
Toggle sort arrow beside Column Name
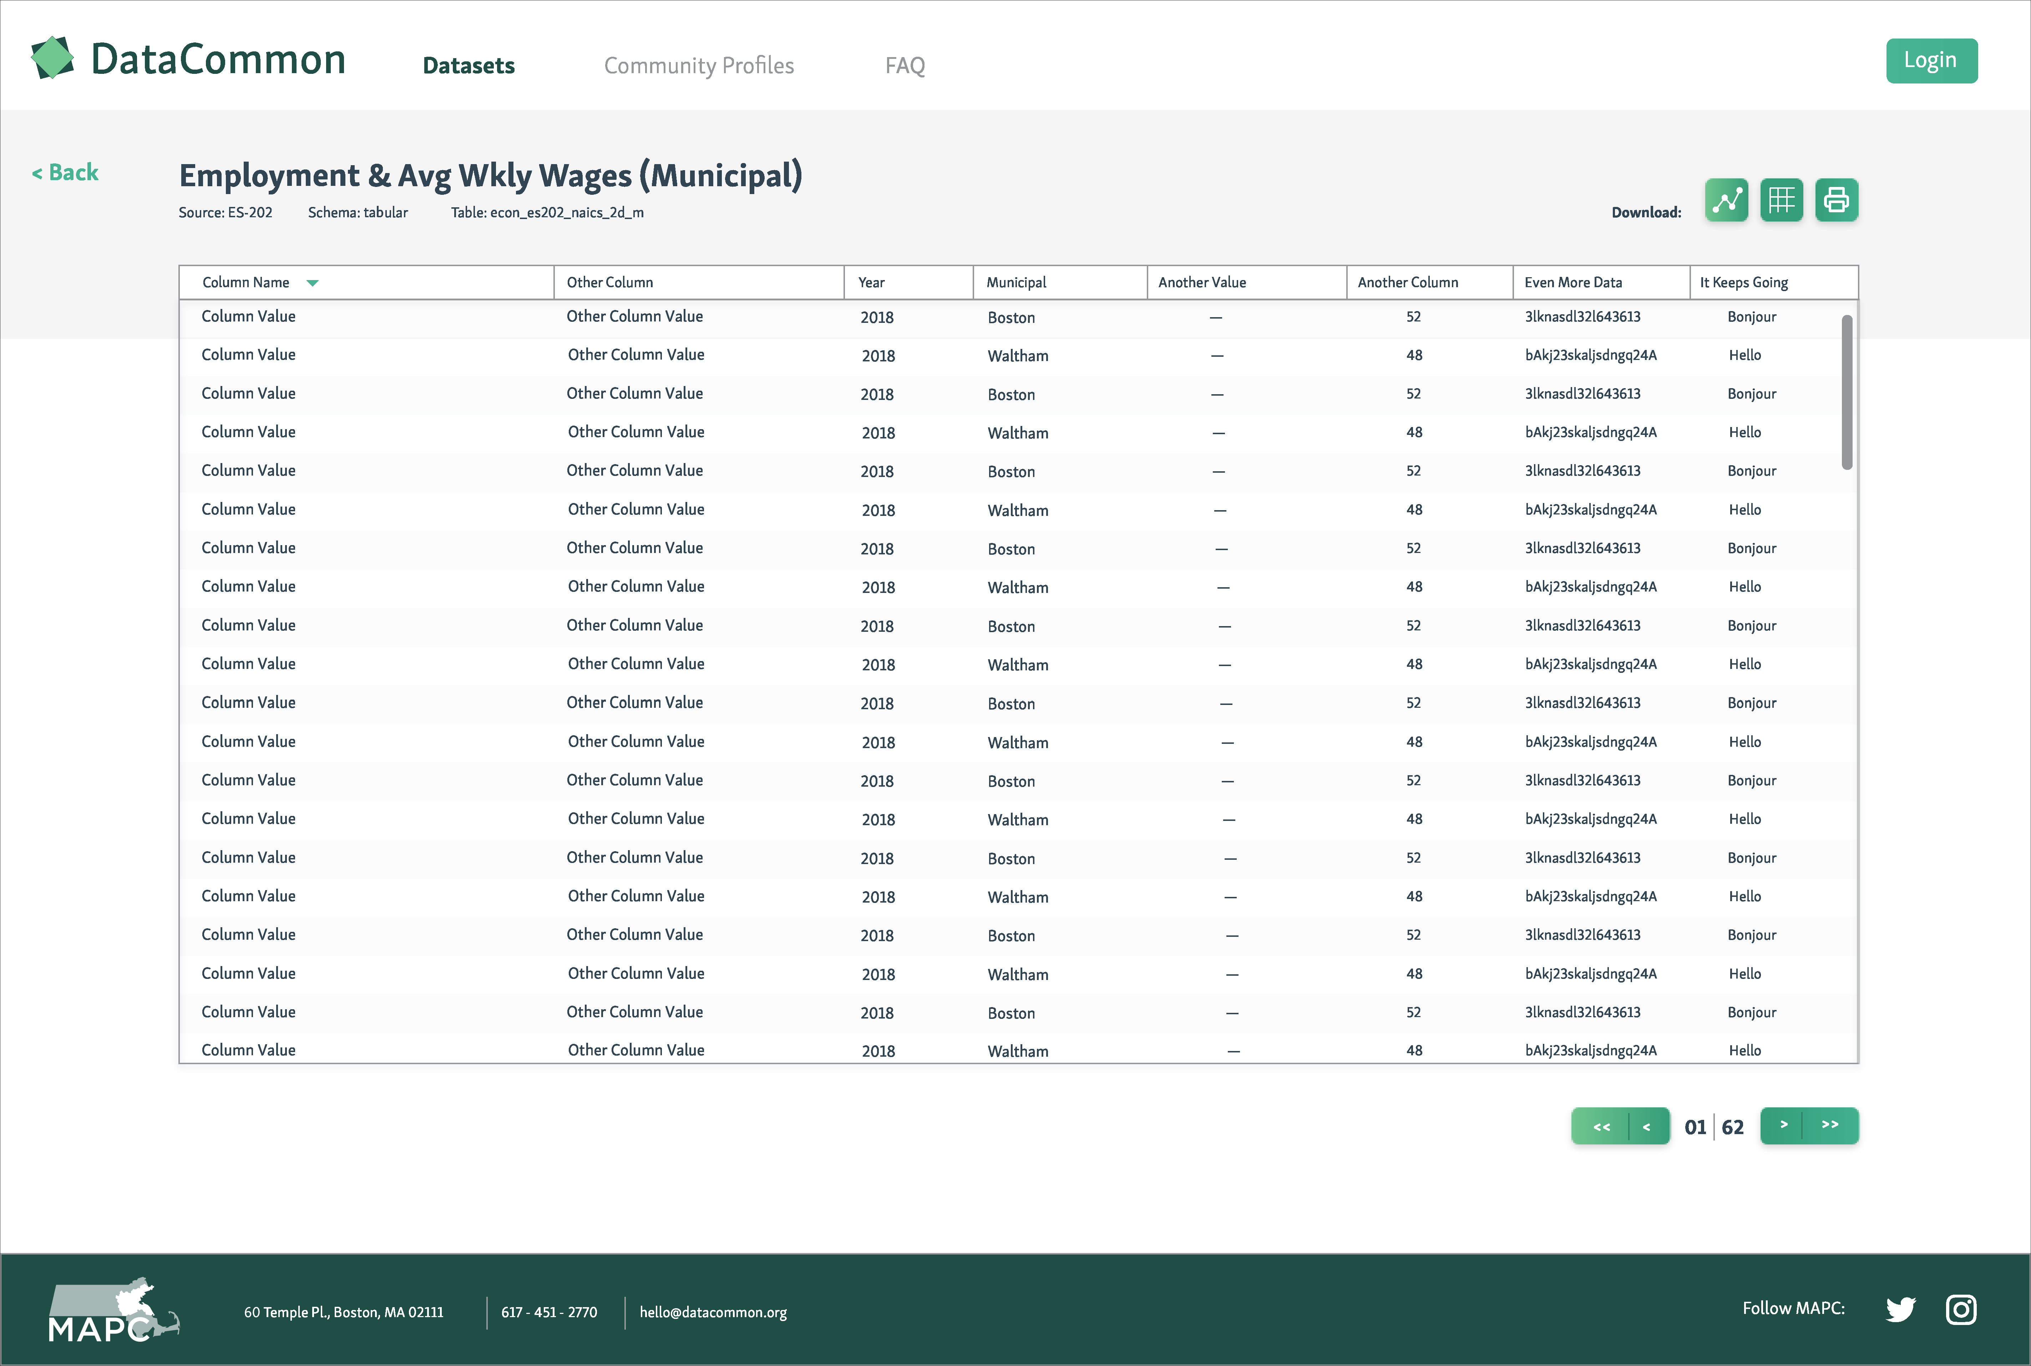313,283
